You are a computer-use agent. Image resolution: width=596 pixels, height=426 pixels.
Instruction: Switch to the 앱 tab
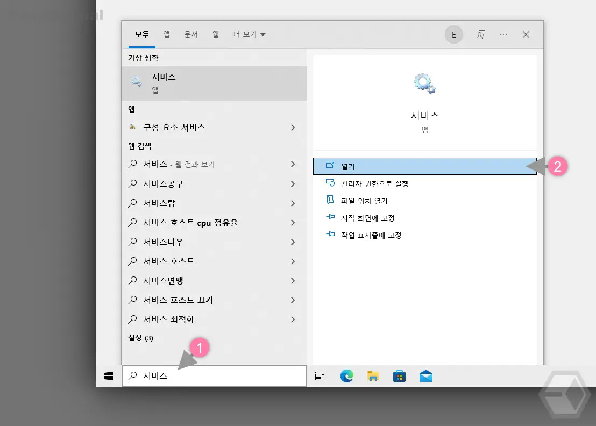point(167,34)
